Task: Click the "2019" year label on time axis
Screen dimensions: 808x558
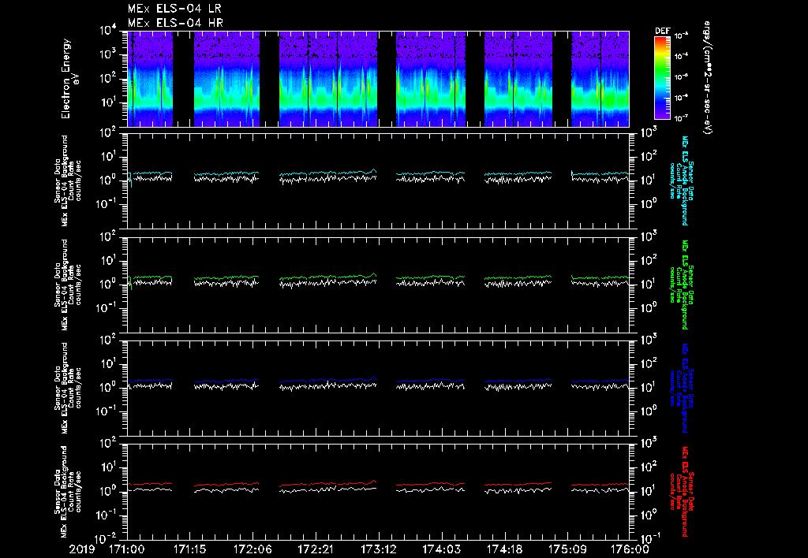Action: (82, 550)
